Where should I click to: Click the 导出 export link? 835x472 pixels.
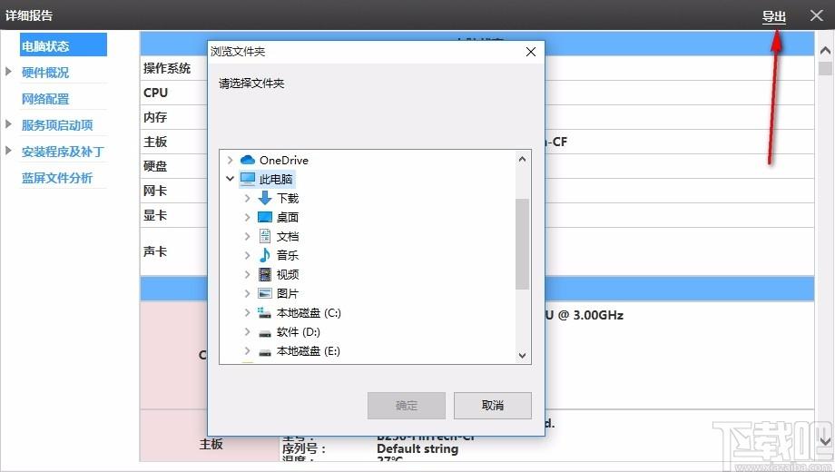(774, 16)
